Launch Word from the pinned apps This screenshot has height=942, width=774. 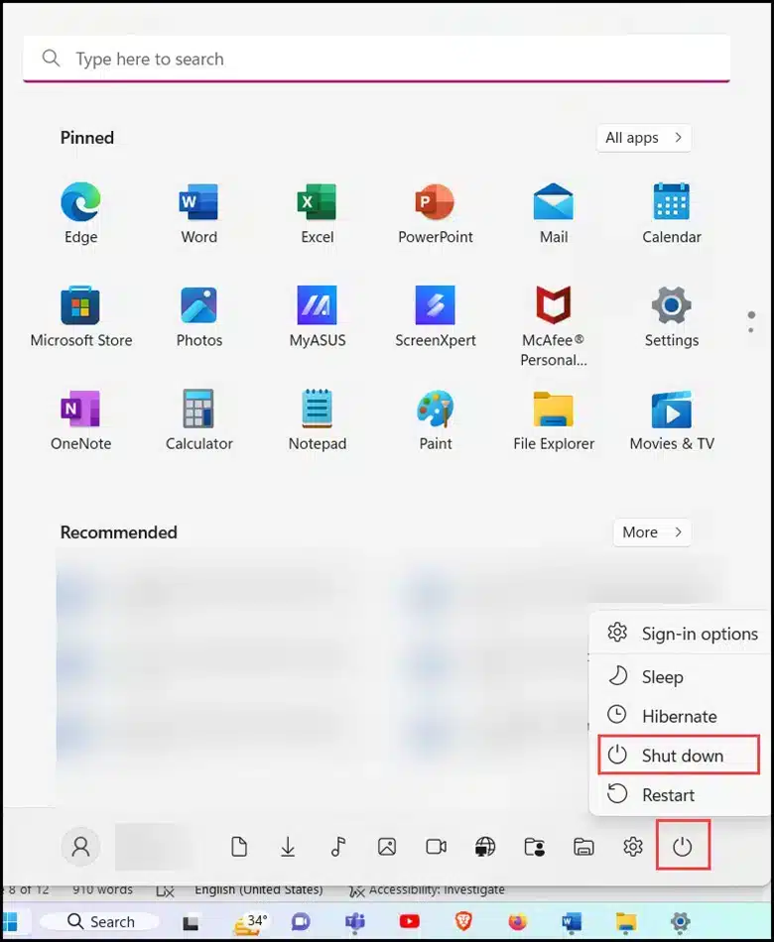tap(199, 213)
